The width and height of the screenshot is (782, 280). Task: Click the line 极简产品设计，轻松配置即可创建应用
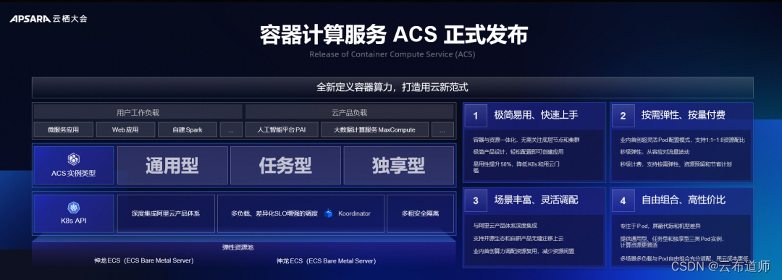(518, 151)
